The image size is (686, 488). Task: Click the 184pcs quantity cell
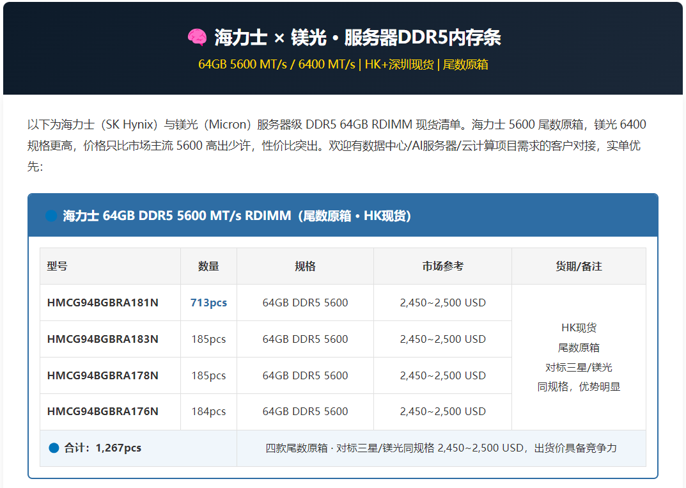point(208,411)
